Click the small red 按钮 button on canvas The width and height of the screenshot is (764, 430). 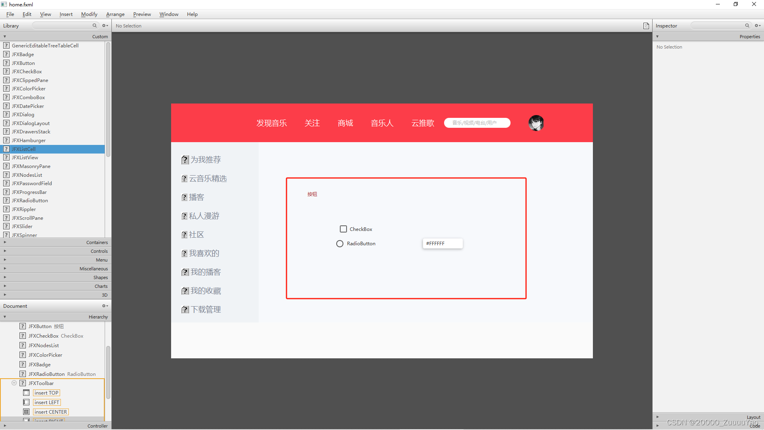tap(312, 194)
